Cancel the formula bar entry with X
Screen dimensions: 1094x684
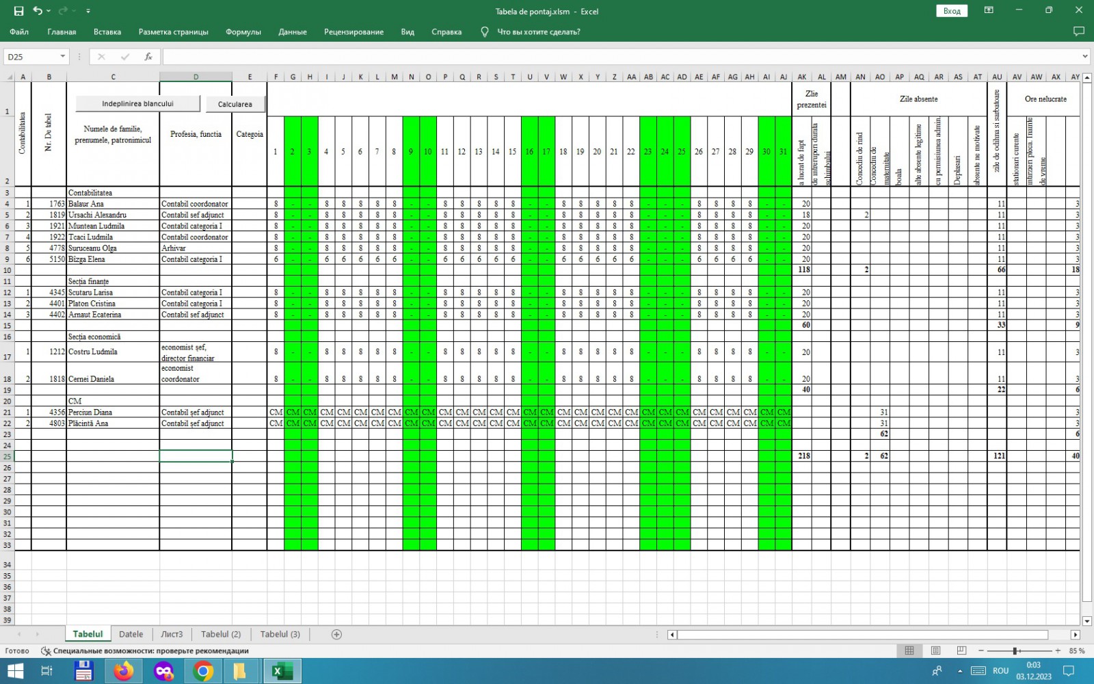pos(101,57)
